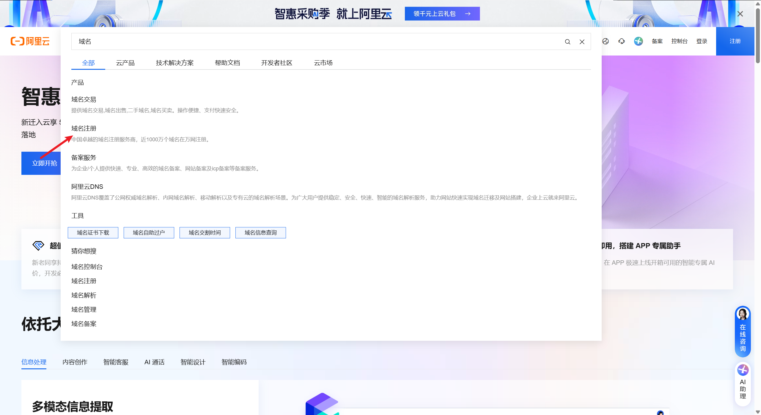Click the headset customer service icon
The image size is (761, 415).
[622, 41]
